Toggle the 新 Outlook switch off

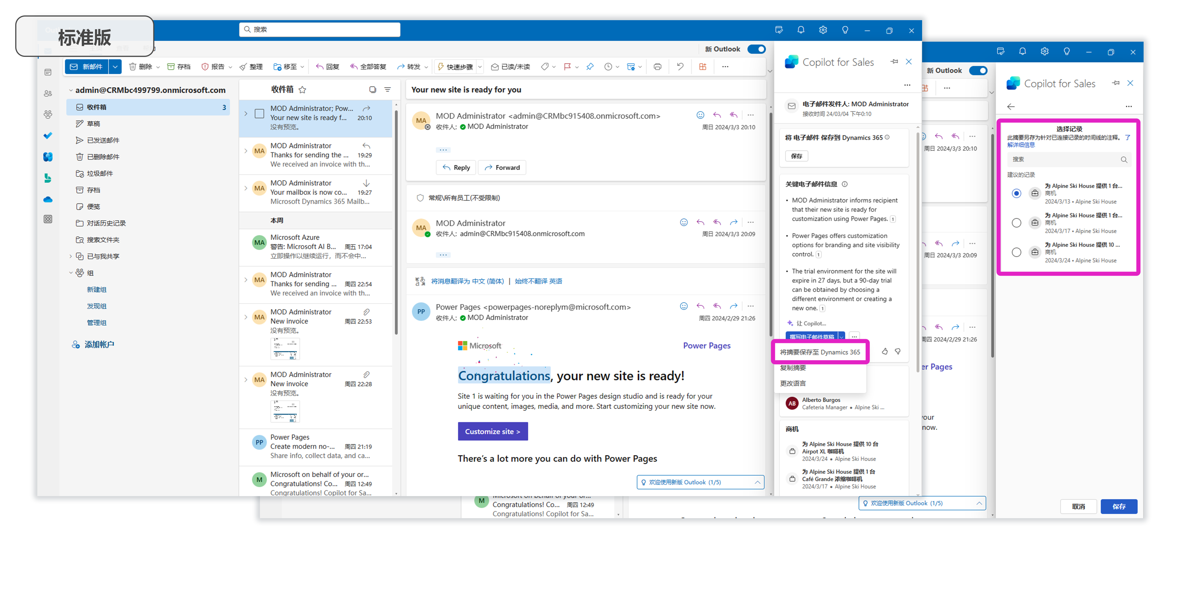coord(756,49)
